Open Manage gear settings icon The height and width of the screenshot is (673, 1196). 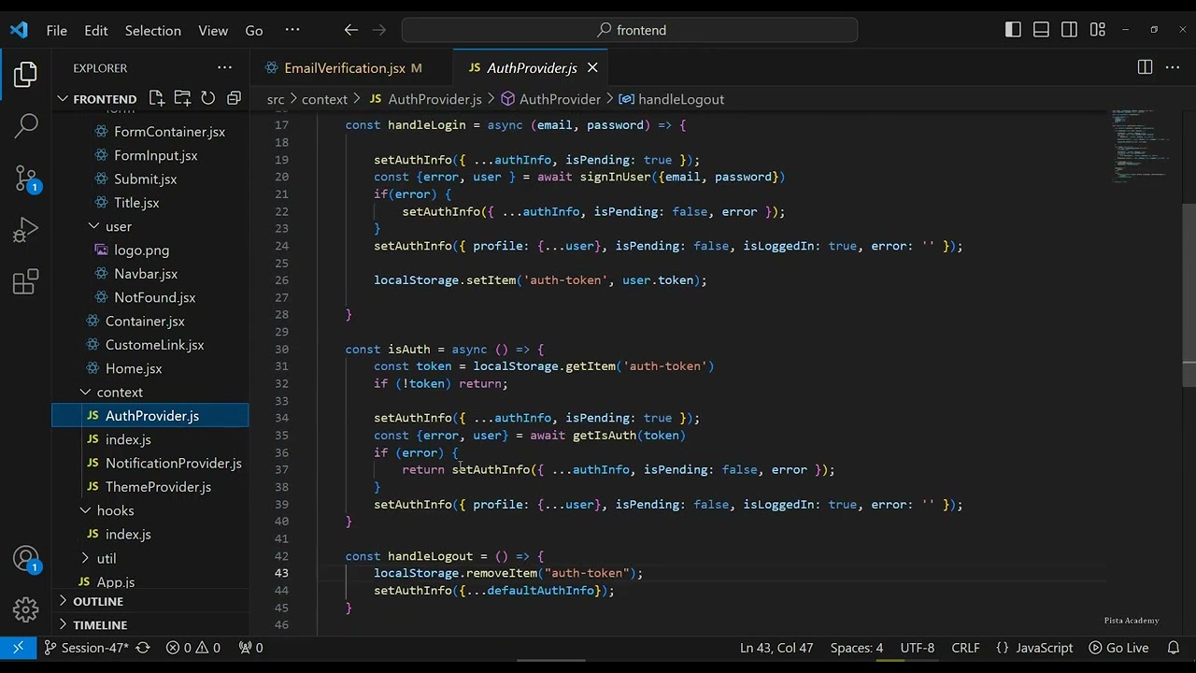[x=26, y=610]
